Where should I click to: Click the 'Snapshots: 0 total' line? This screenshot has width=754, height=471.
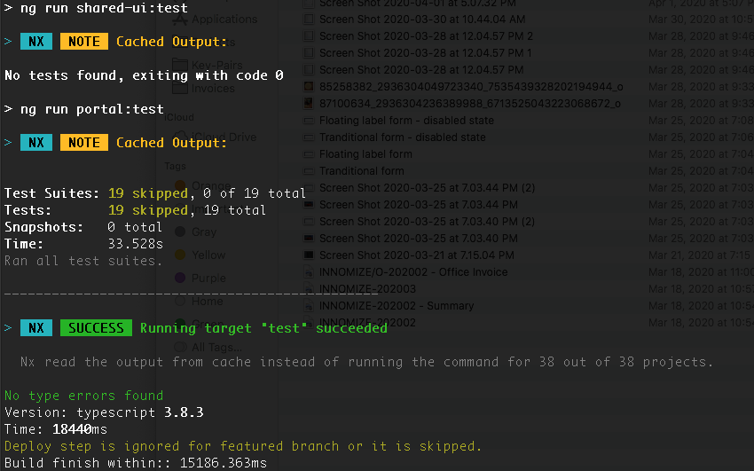click(83, 227)
